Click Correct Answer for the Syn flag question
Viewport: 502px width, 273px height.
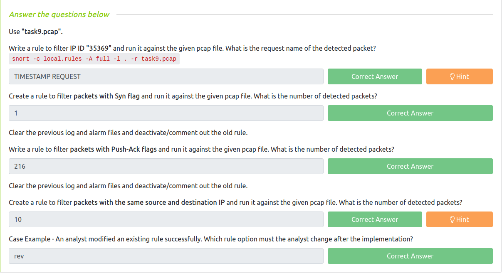pyautogui.click(x=410, y=113)
